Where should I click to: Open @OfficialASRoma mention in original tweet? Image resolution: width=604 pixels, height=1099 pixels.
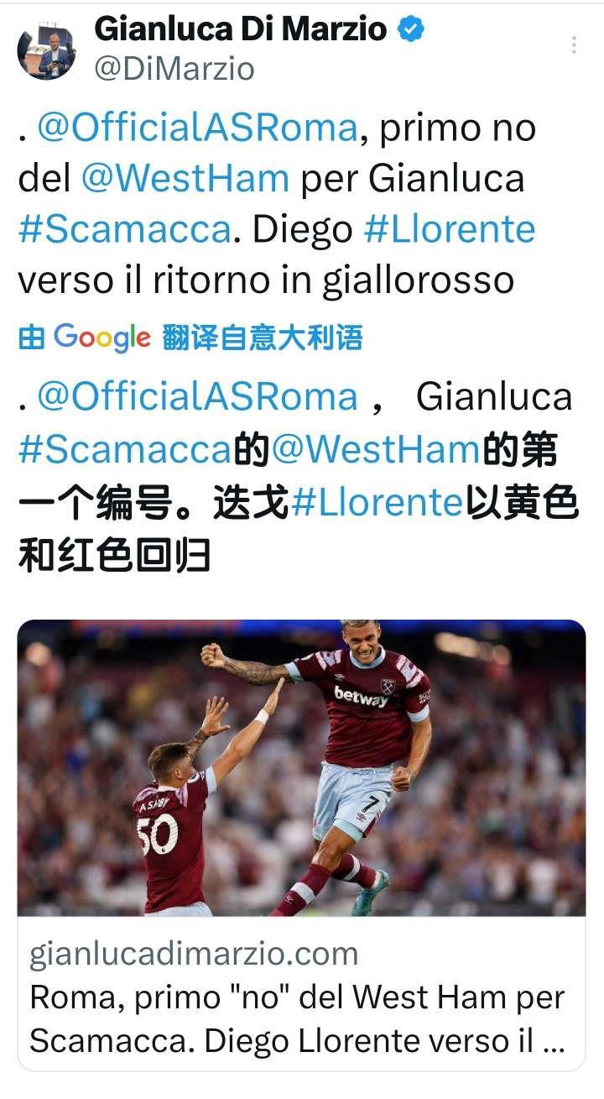[199, 128]
